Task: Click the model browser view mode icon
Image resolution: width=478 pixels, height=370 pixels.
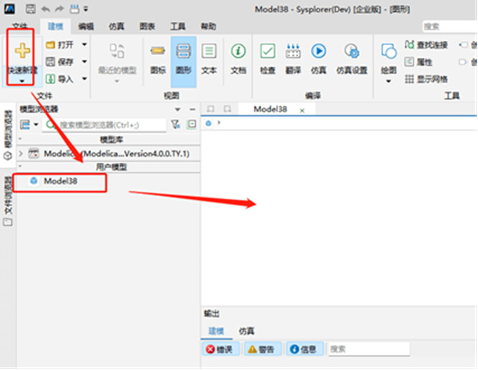Action: coord(25,125)
